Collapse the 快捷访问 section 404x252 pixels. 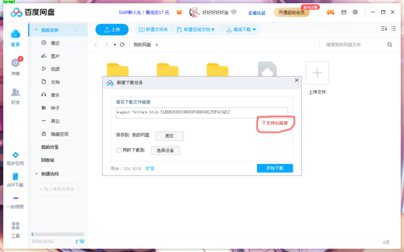(36, 174)
